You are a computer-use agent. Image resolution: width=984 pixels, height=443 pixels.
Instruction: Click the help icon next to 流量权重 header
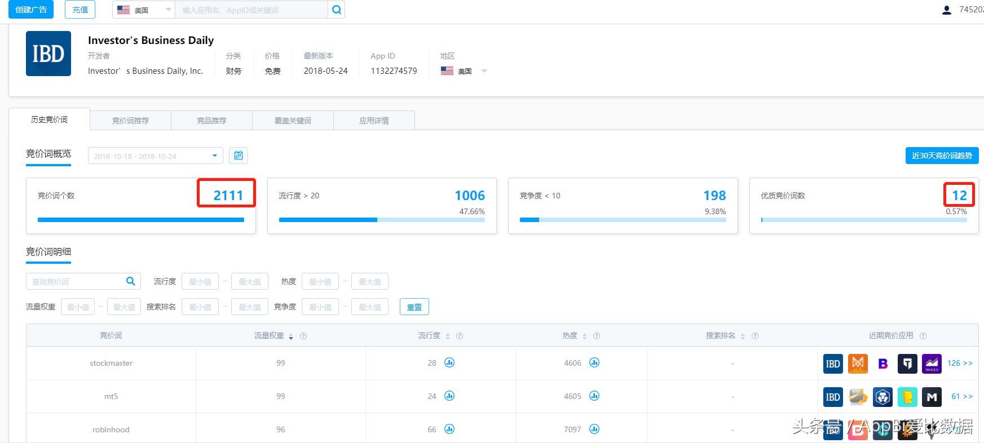point(303,336)
